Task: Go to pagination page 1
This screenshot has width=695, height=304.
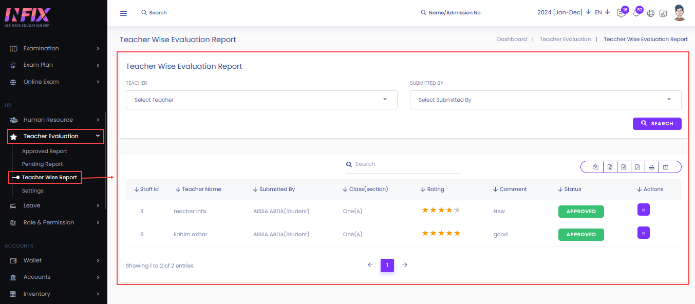Action: (387, 265)
